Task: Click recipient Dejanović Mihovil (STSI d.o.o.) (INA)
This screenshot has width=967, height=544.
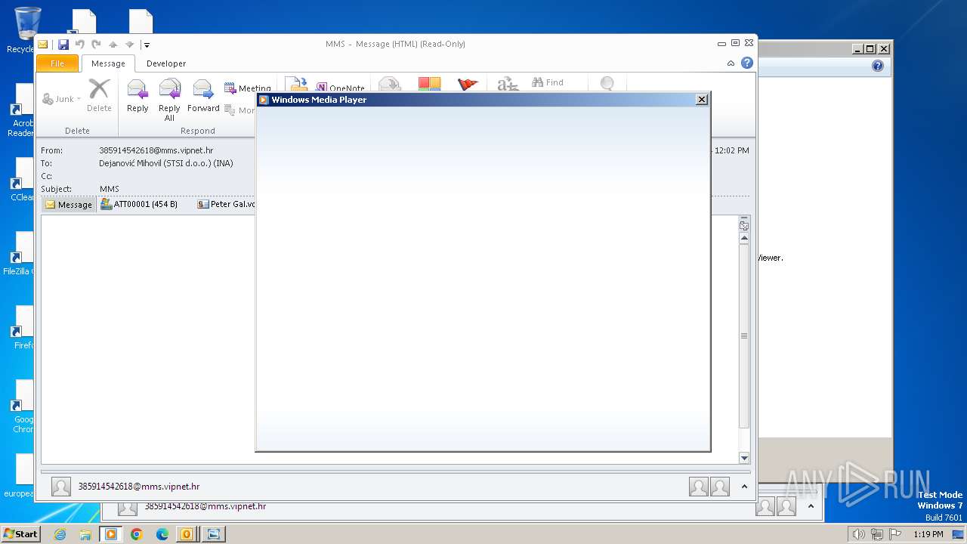Action: click(x=166, y=163)
